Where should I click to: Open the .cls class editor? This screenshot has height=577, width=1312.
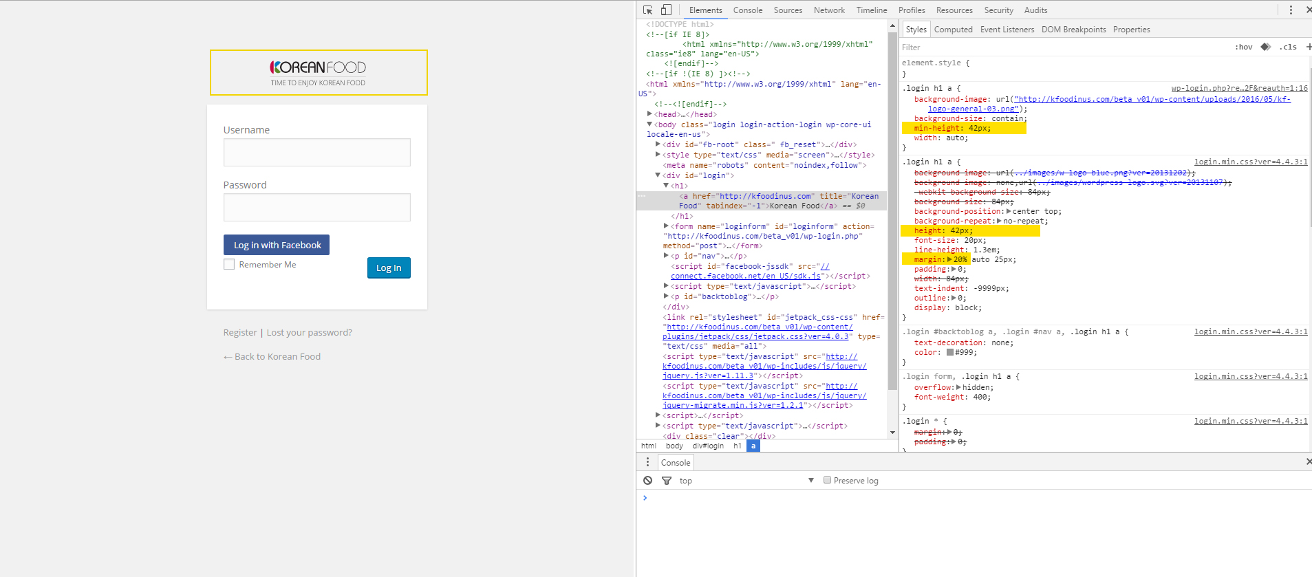coord(1288,47)
